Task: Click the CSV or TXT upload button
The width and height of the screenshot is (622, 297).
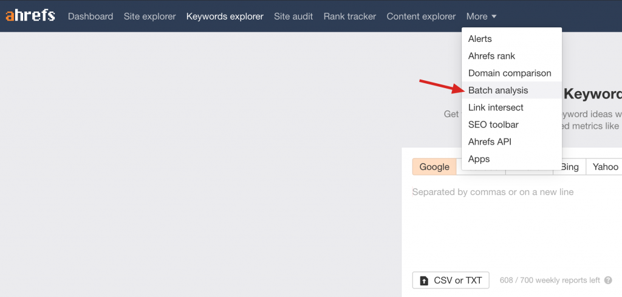Action: click(451, 281)
